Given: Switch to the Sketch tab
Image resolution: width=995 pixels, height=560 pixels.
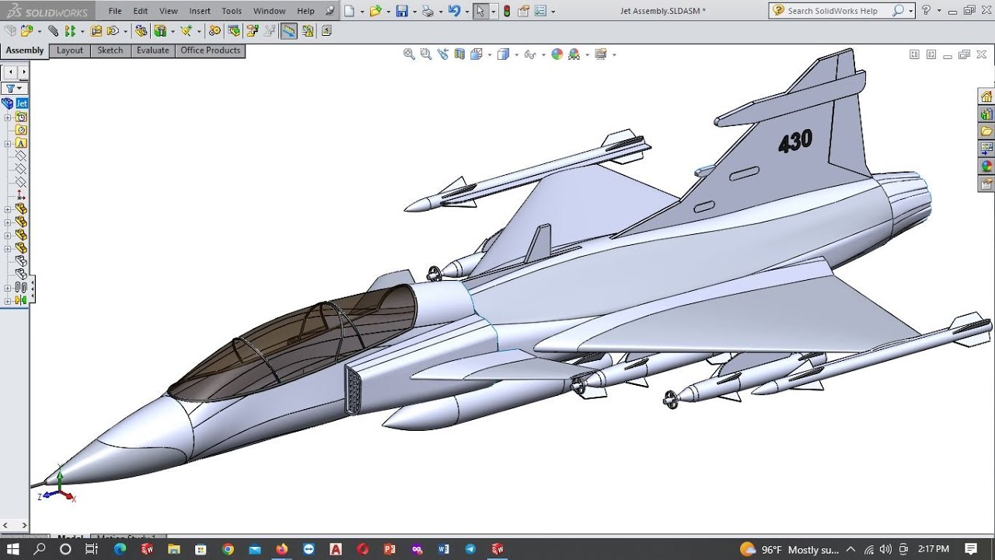Looking at the screenshot, I should 110,51.
